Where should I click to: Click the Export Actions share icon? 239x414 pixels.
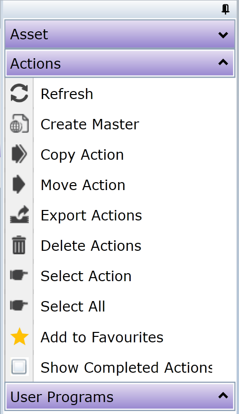19,214
